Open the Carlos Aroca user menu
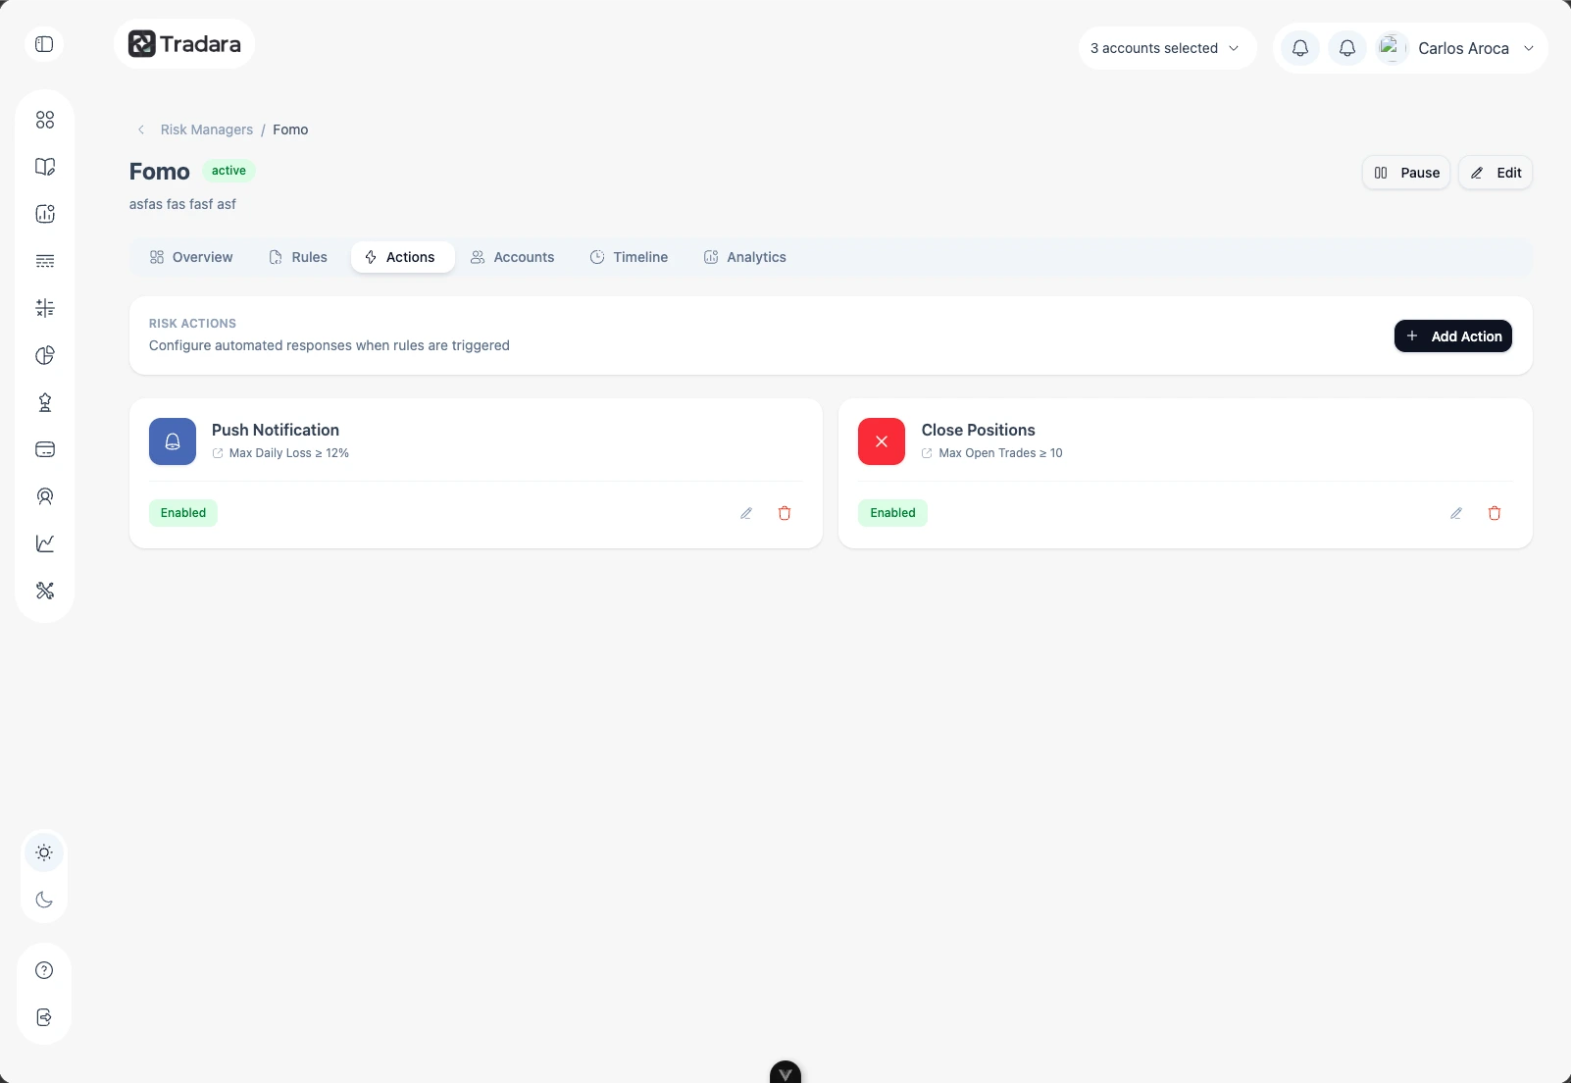Screen dimensions: 1572x1084 click(1461, 48)
